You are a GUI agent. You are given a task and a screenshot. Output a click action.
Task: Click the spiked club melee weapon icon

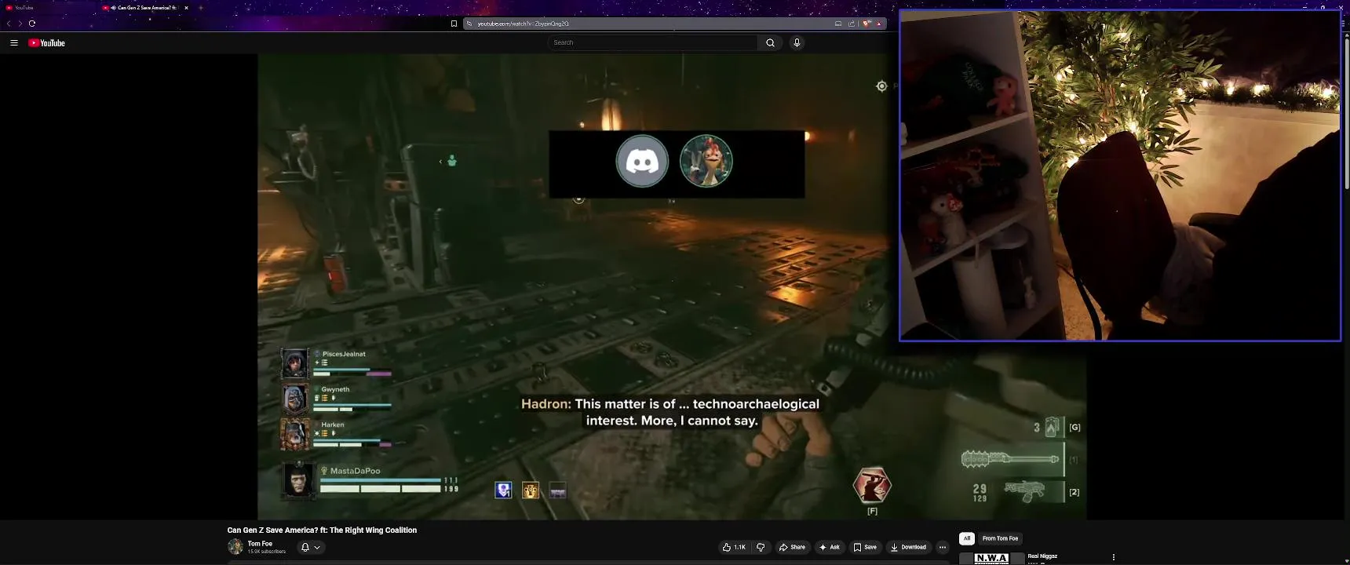[1010, 458]
